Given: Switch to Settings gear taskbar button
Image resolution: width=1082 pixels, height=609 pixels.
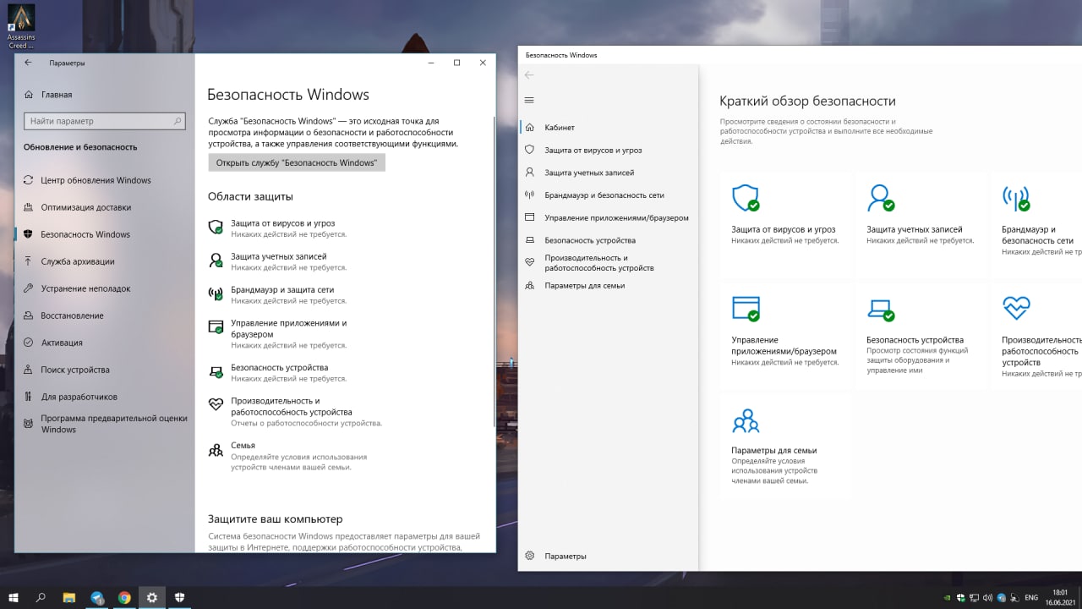Looking at the screenshot, I should [x=152, y=597].
